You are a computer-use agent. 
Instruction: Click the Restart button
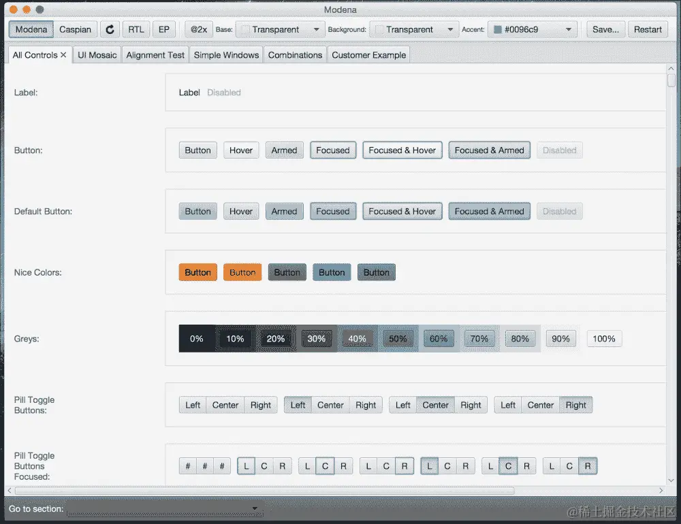point(648,29)
